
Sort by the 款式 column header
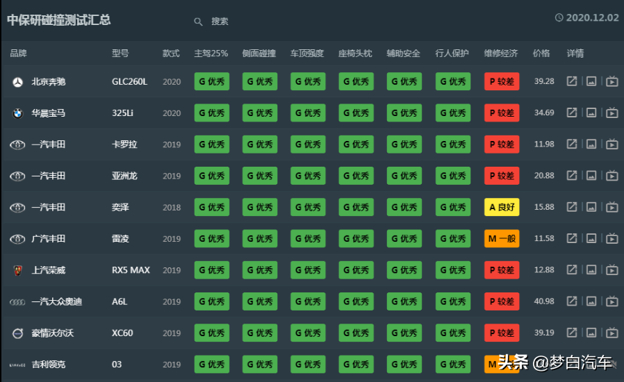coord(171,53)
